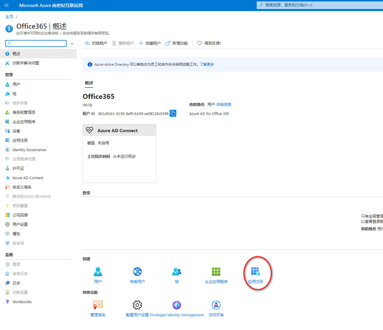The width and height of the screenshot is (383, 330).
Task: Click the Azure AD Connect sidebar icon
Action: coord(8,178)
